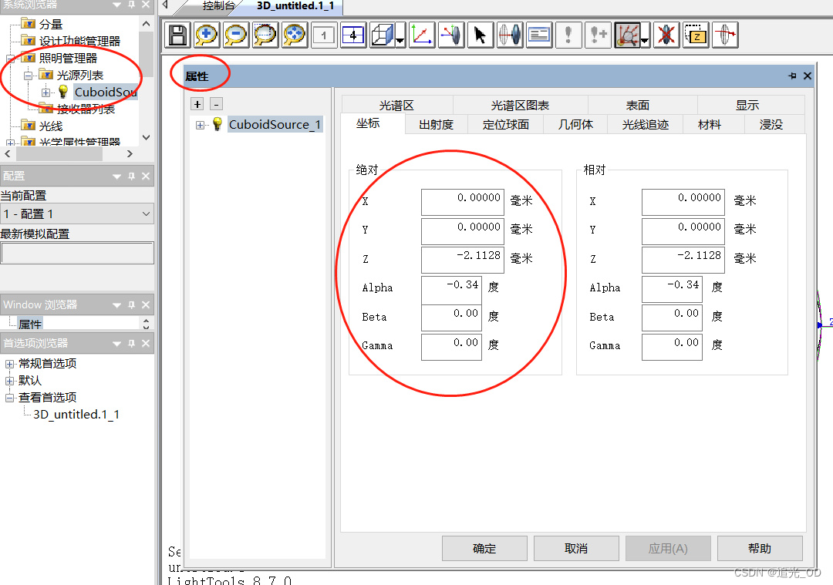The height and width of the screenshot is (585, 833).
Task: Click the properties dialog window icon
Action: tap(539, 35)
